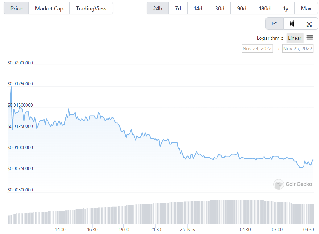Click the $0.02000000 axis label

20,63
